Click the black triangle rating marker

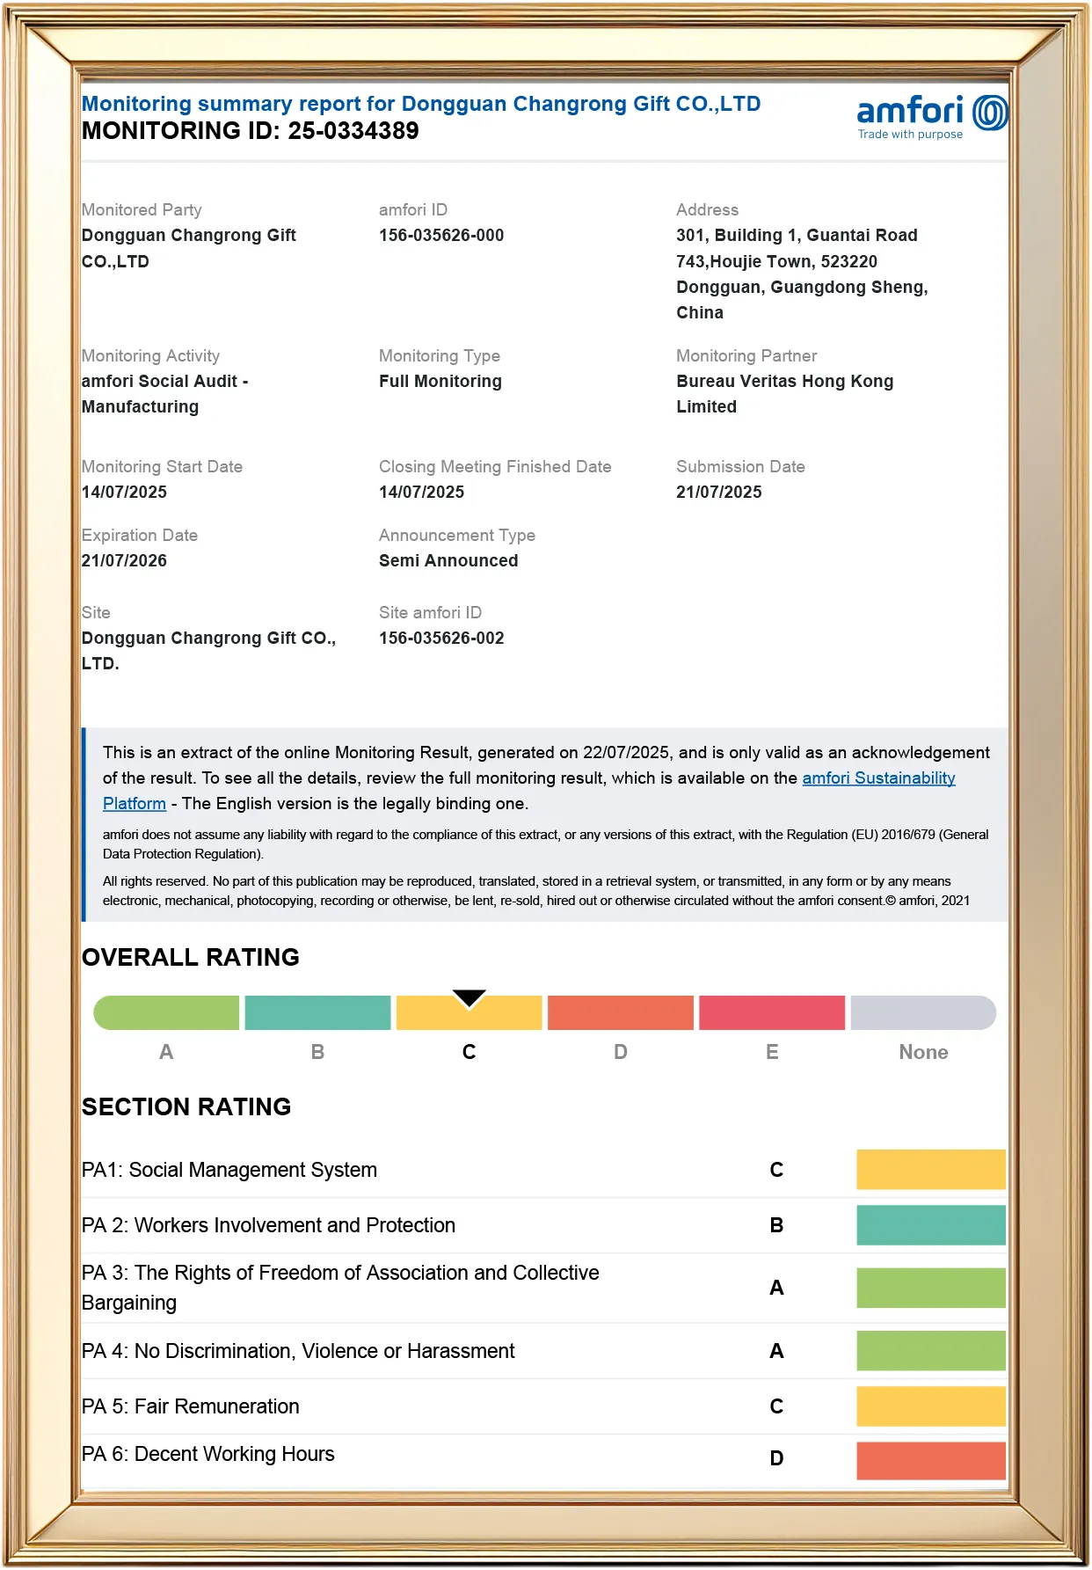(469, 997)
